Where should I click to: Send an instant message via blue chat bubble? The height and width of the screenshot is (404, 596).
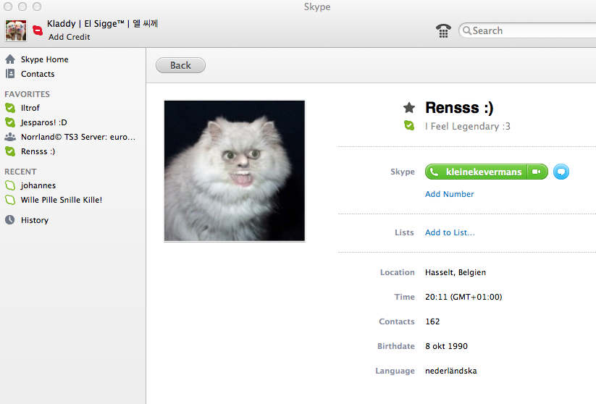pos(561,172)
